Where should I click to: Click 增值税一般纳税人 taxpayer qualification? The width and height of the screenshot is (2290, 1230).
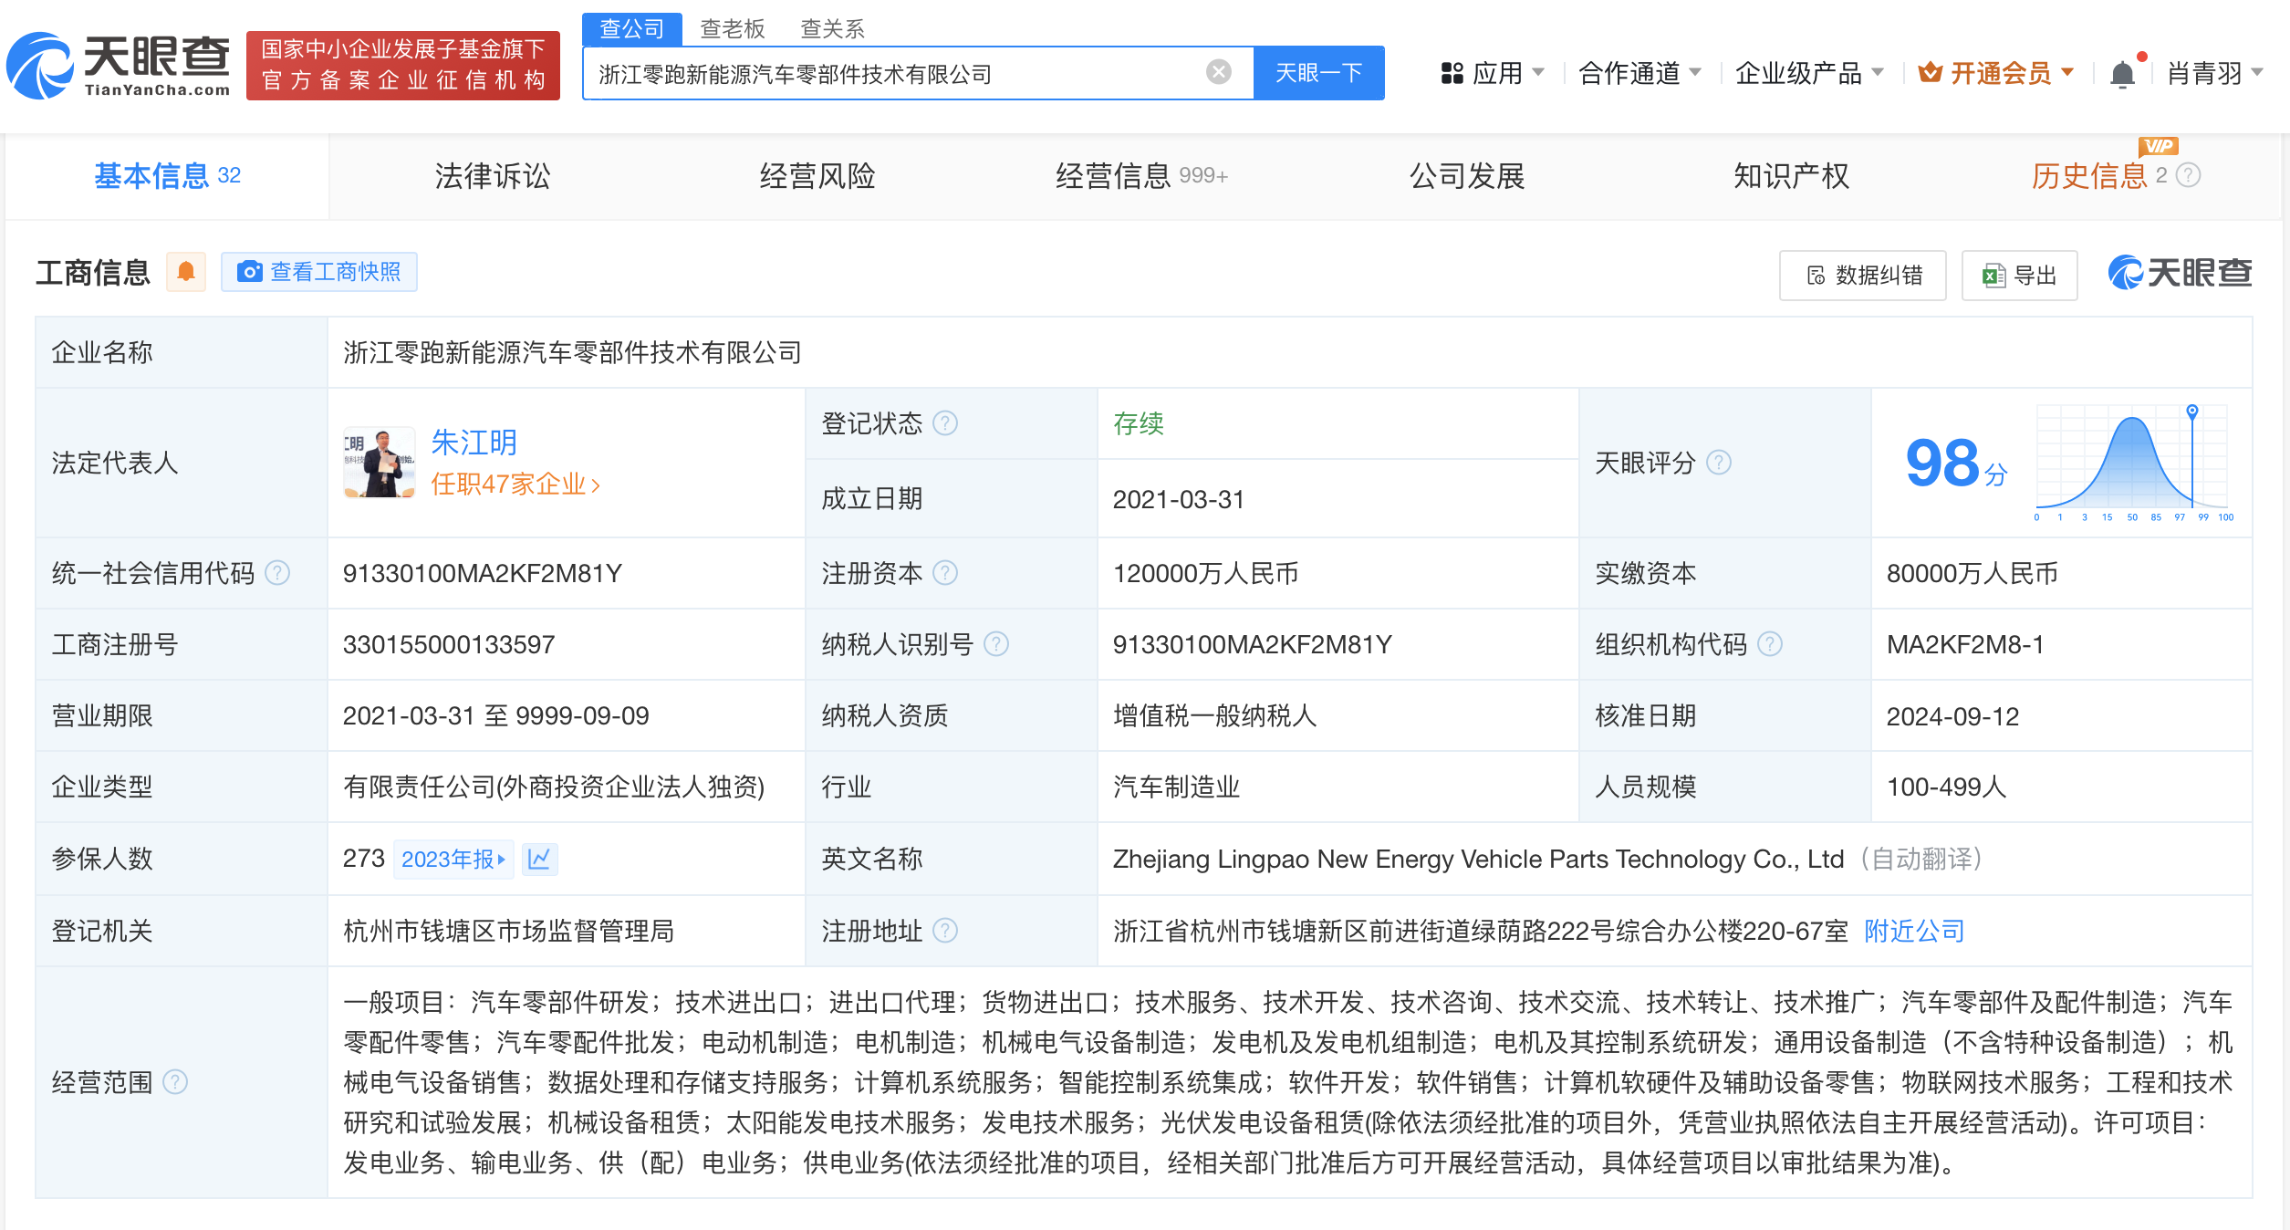coord(1214,715)
